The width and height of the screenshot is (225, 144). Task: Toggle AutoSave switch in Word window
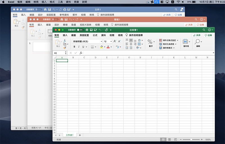tap(39, 10)
